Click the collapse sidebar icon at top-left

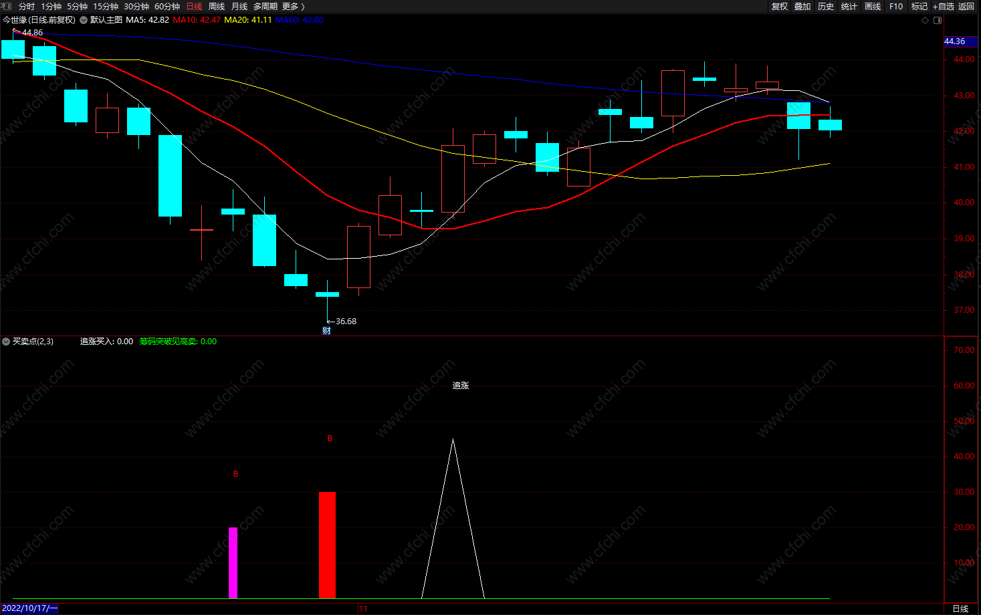(x=7, y=6)
